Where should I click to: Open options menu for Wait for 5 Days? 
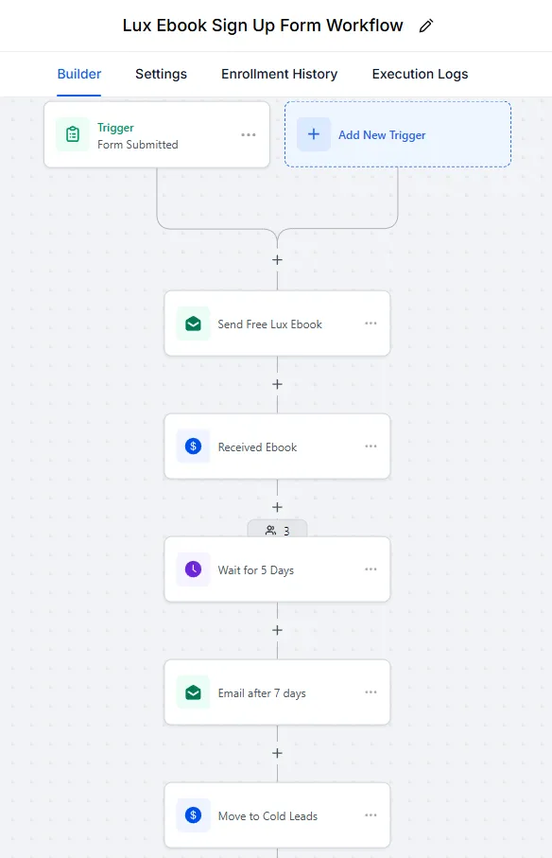(x=371, y=569)
